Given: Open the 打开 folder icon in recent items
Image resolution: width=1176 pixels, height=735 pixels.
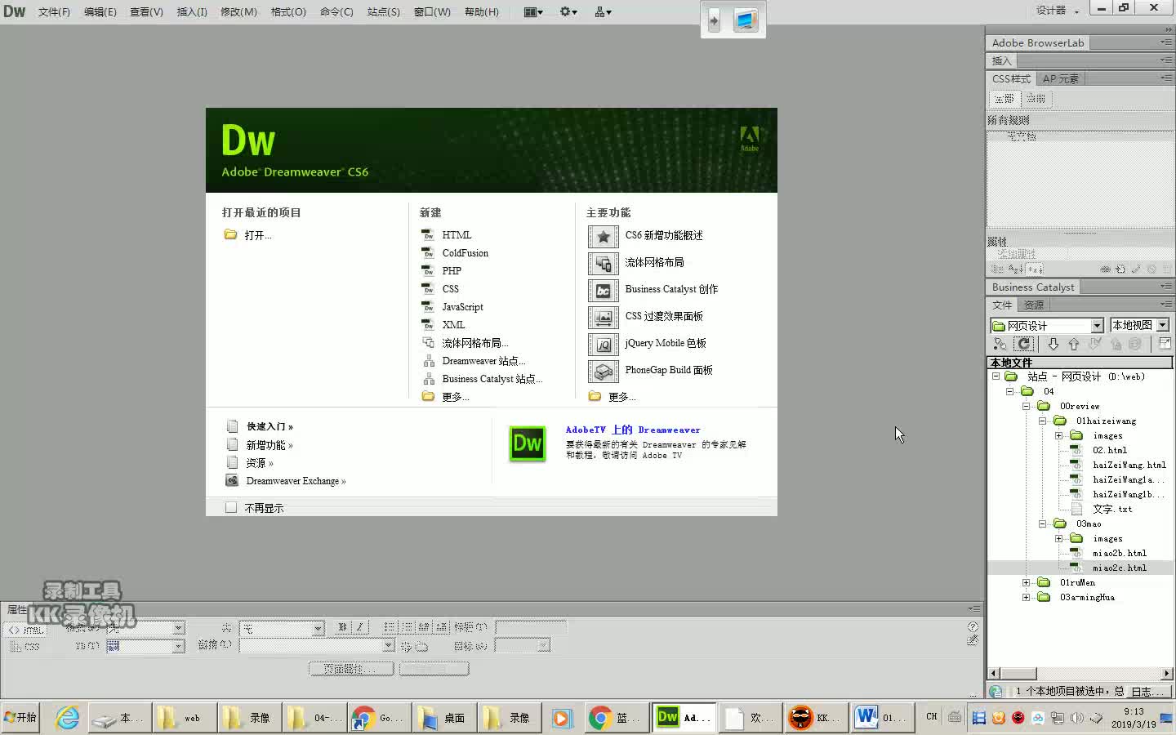Looking at the screenshot, I should point(230,235).
